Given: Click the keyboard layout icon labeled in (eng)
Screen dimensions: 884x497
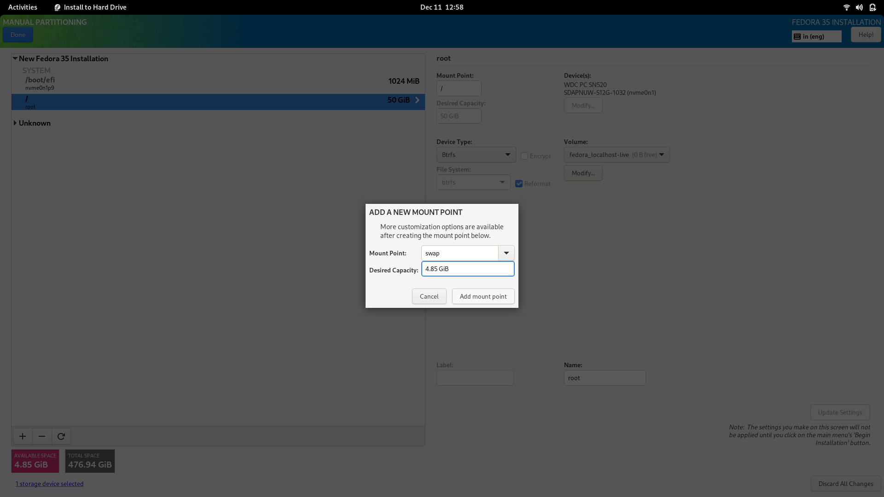Looking at the screenshot, I should (816, 36).
